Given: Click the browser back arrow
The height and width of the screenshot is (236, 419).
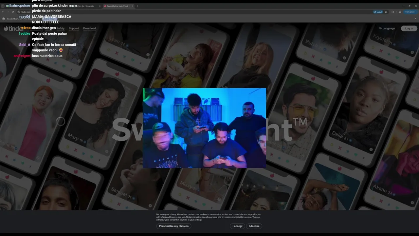Looking at the screenshot, I should pyautogui.click(x=3, y=12).
